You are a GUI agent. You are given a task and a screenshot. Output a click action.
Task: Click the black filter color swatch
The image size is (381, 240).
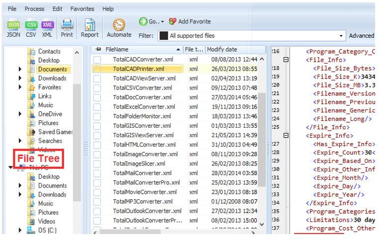click(x=163, y=36)
